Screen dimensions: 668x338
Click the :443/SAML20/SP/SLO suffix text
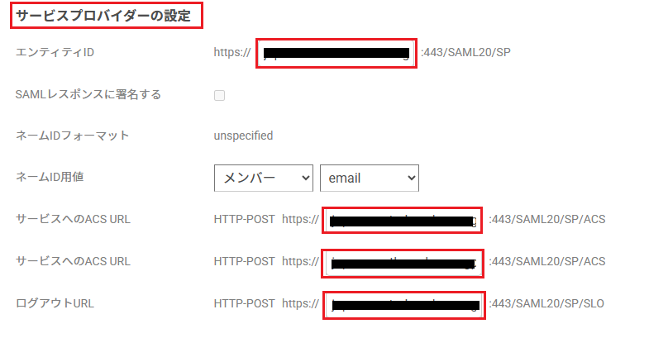(546, 303)
